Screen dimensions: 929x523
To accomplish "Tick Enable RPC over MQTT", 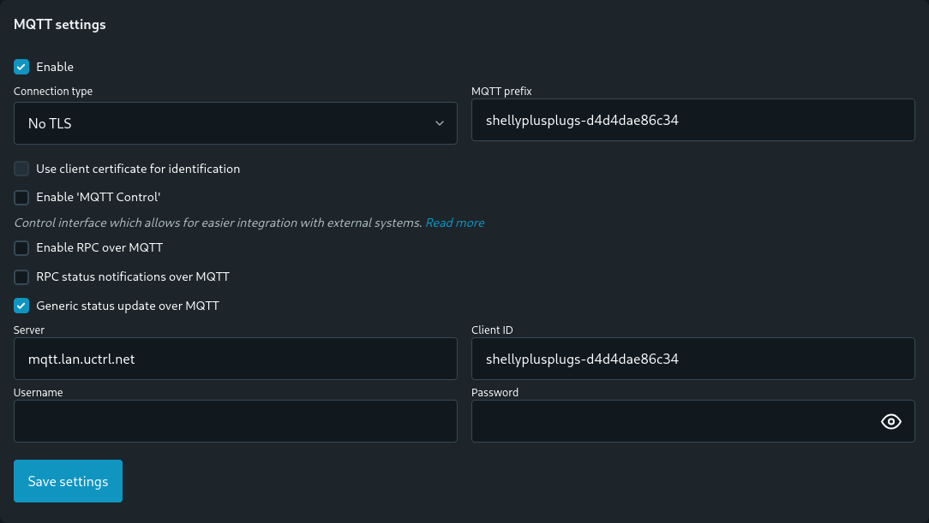I will point(22,248).
